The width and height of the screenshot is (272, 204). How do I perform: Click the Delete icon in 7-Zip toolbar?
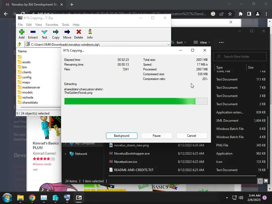click(79, 34)
